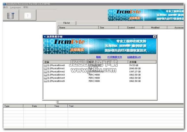
Task: Click PERC H800 label for PhysicalDrive3
Action: [x=94, y=75]
